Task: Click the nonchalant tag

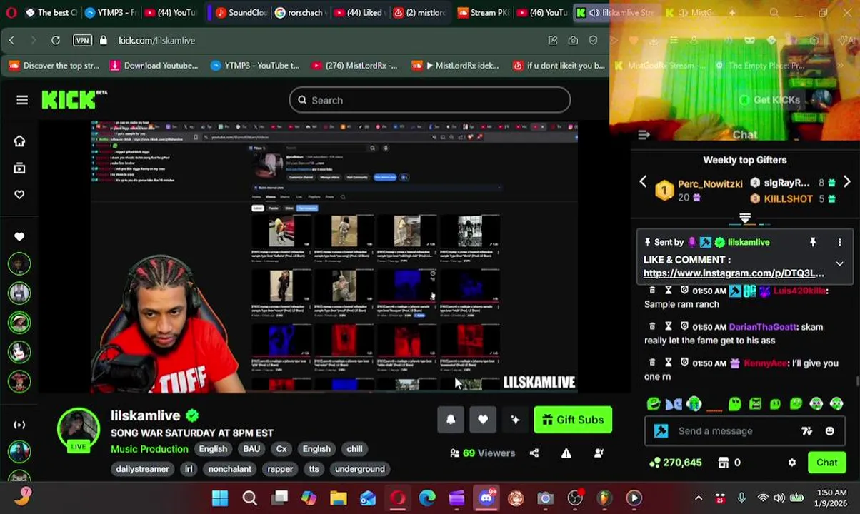Action: [229, 469]
